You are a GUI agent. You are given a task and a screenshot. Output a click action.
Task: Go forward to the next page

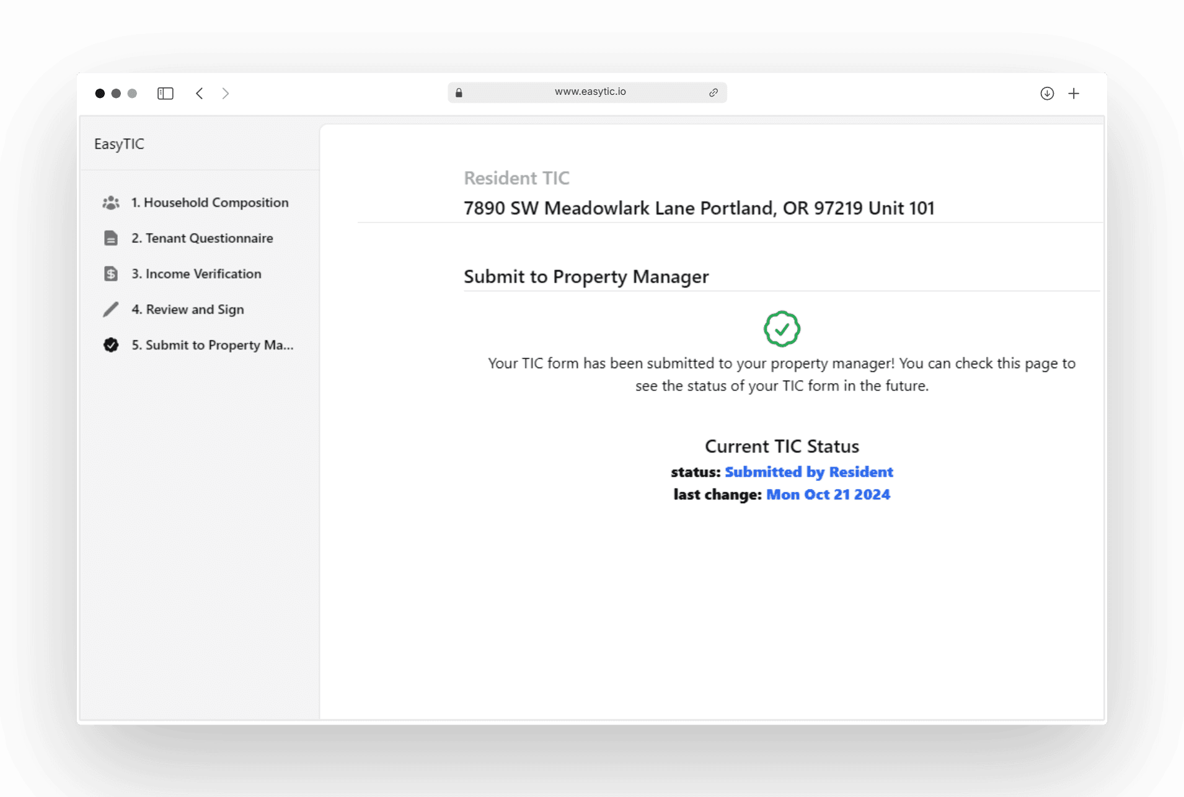point(226,94)
